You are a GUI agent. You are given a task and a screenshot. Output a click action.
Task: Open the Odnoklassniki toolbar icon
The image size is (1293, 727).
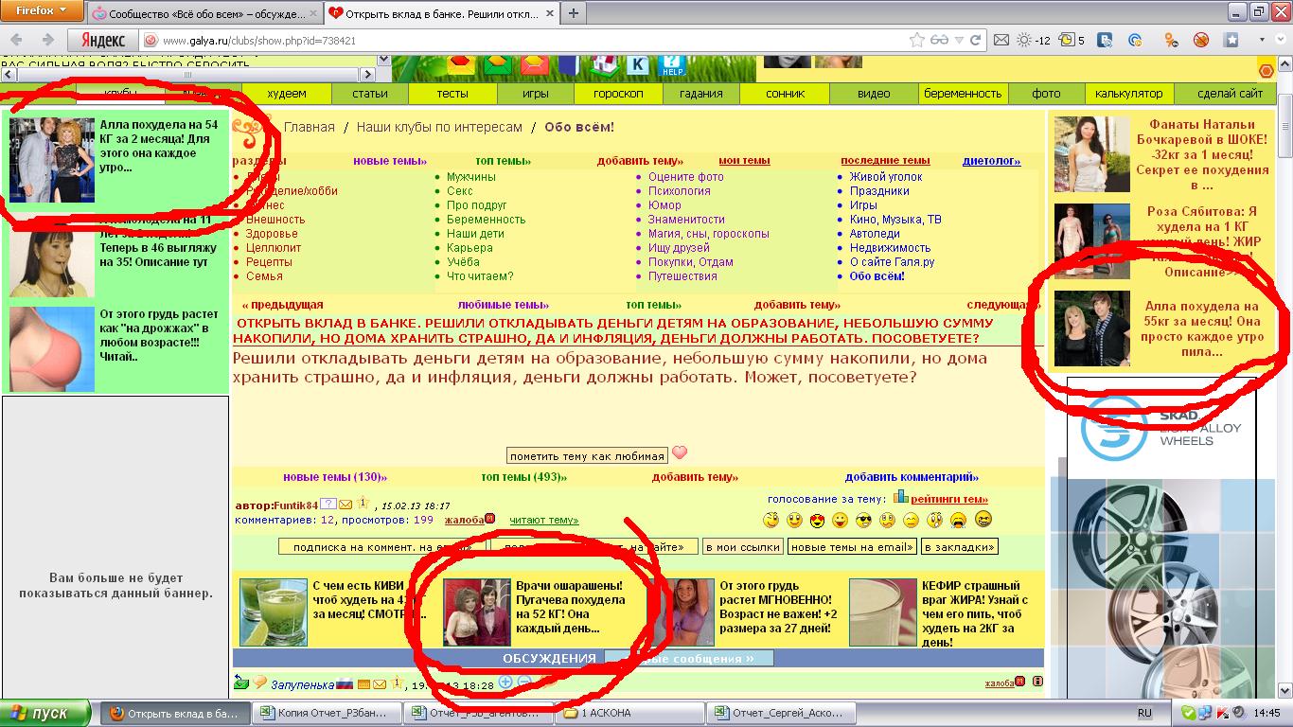(x=1171, y=41)
